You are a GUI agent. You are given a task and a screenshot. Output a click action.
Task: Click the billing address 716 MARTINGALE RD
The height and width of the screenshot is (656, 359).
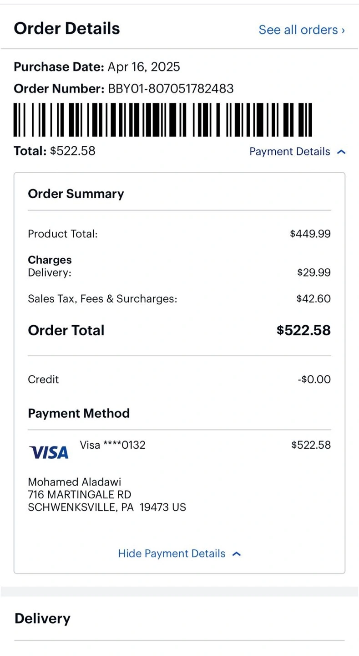tap(80, 494)
